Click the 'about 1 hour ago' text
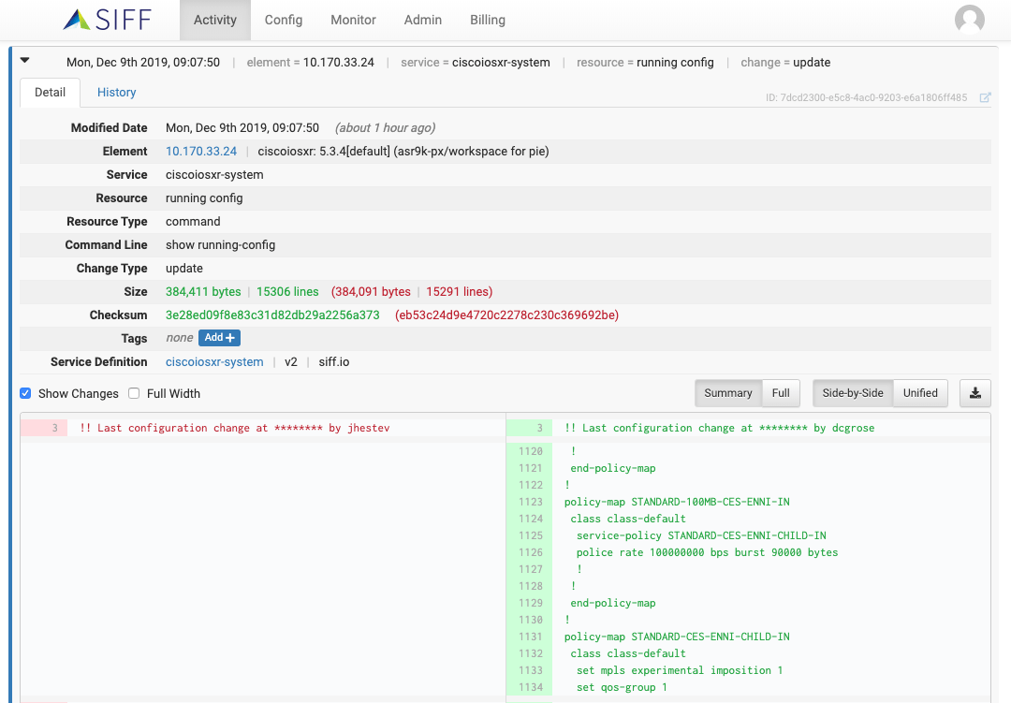The width and height of the screenshot is (1011, 703). coord(385,127)
